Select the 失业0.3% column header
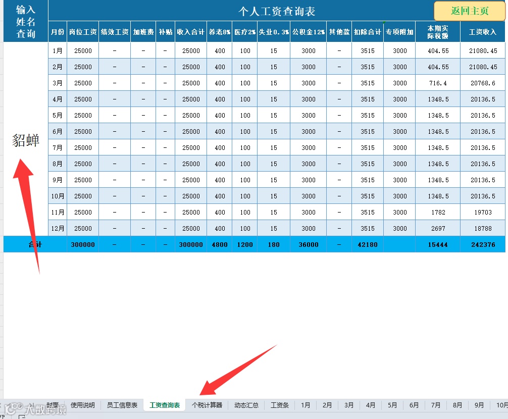Screen dimensions: 508x419 pos(274,32)
